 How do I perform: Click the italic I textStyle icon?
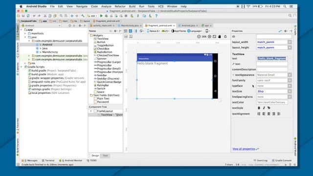(264, 108)
